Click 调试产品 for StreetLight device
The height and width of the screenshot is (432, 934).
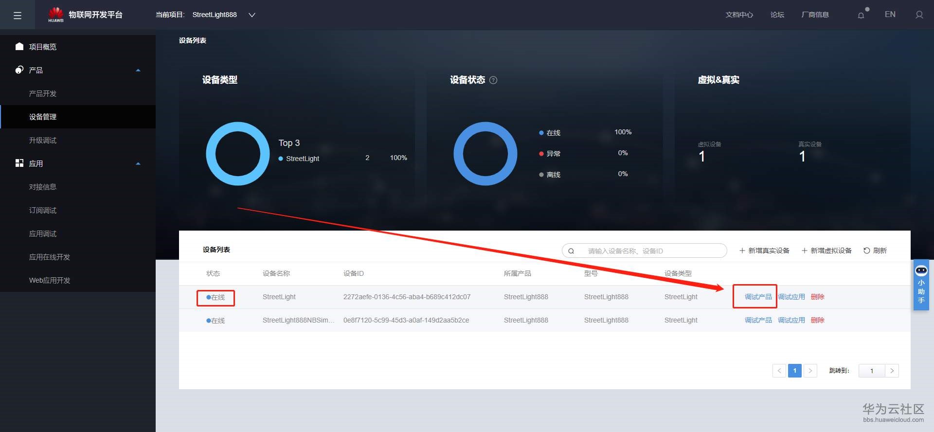pos(758,297)
